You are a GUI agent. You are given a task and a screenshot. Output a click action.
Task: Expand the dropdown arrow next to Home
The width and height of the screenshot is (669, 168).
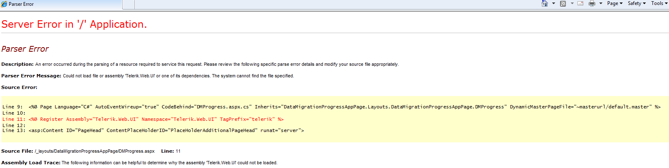coord(553,3)
